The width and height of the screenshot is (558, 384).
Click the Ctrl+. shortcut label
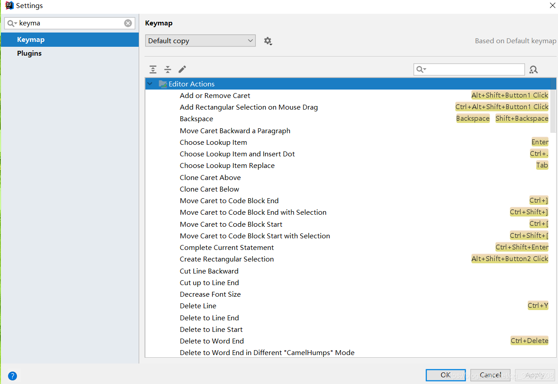click(x=539, y=153)
